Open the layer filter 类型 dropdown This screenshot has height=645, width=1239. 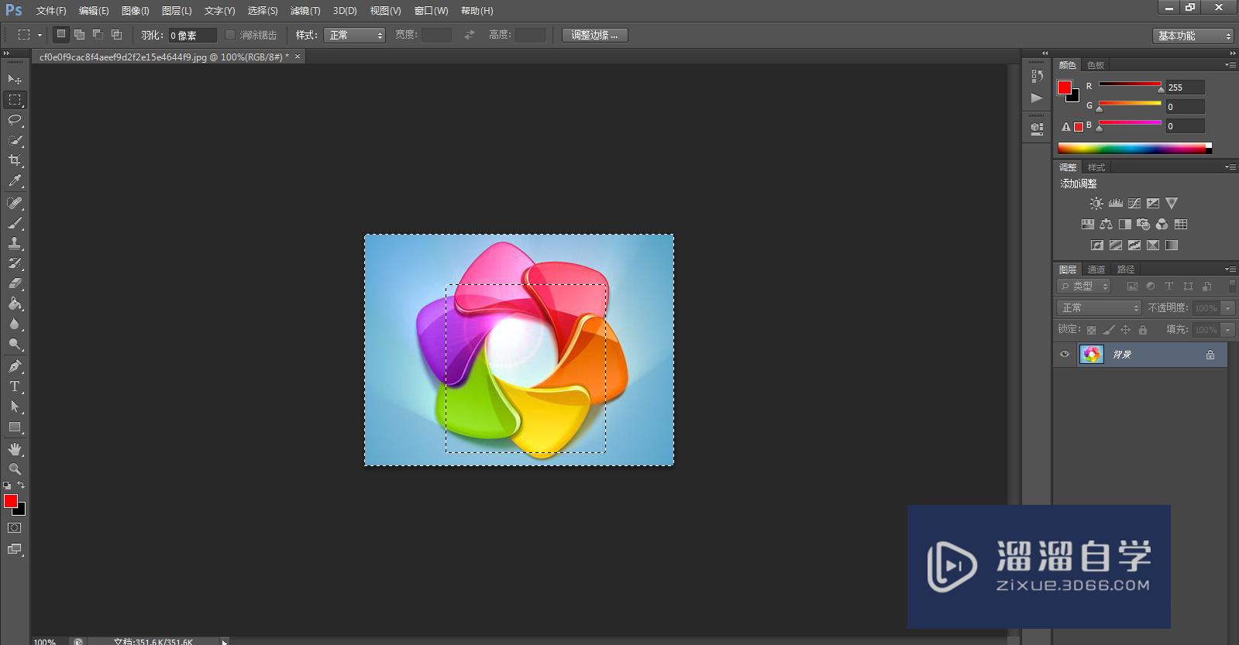1084,286
